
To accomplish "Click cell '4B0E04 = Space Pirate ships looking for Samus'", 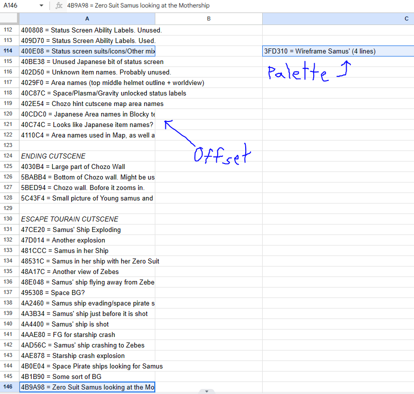I will pos(87,366).
